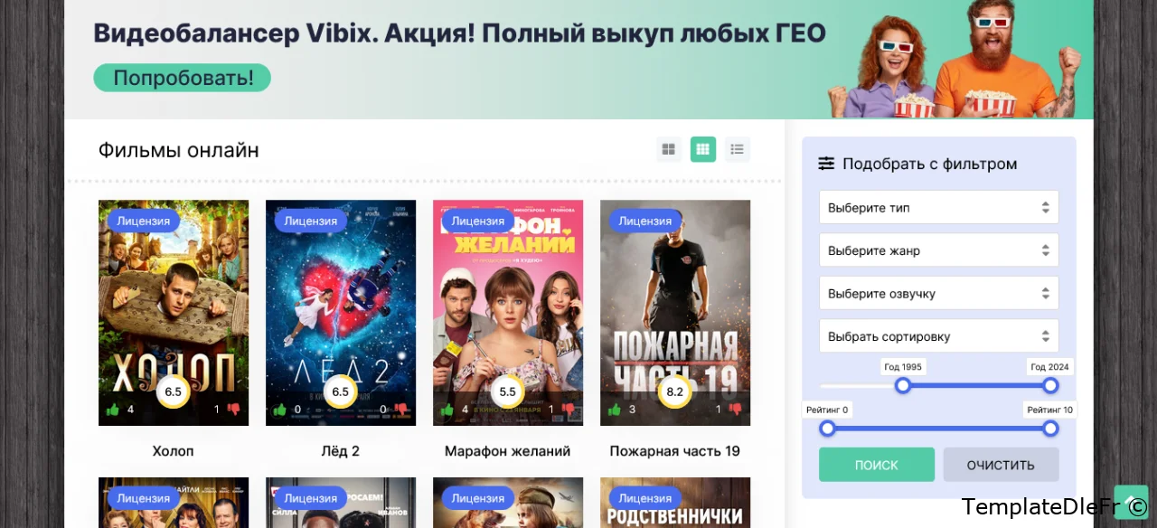This screenshot has width=1157, height=528.
Task: Like the movie Холоп with thumbs up
Action: [x=113, y=410]
